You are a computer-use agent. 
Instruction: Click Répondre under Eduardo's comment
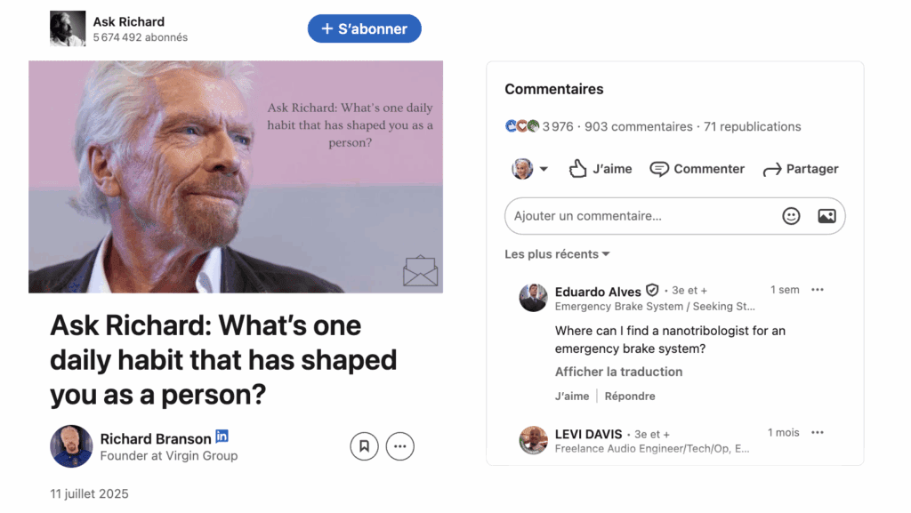tap(630, 397)
